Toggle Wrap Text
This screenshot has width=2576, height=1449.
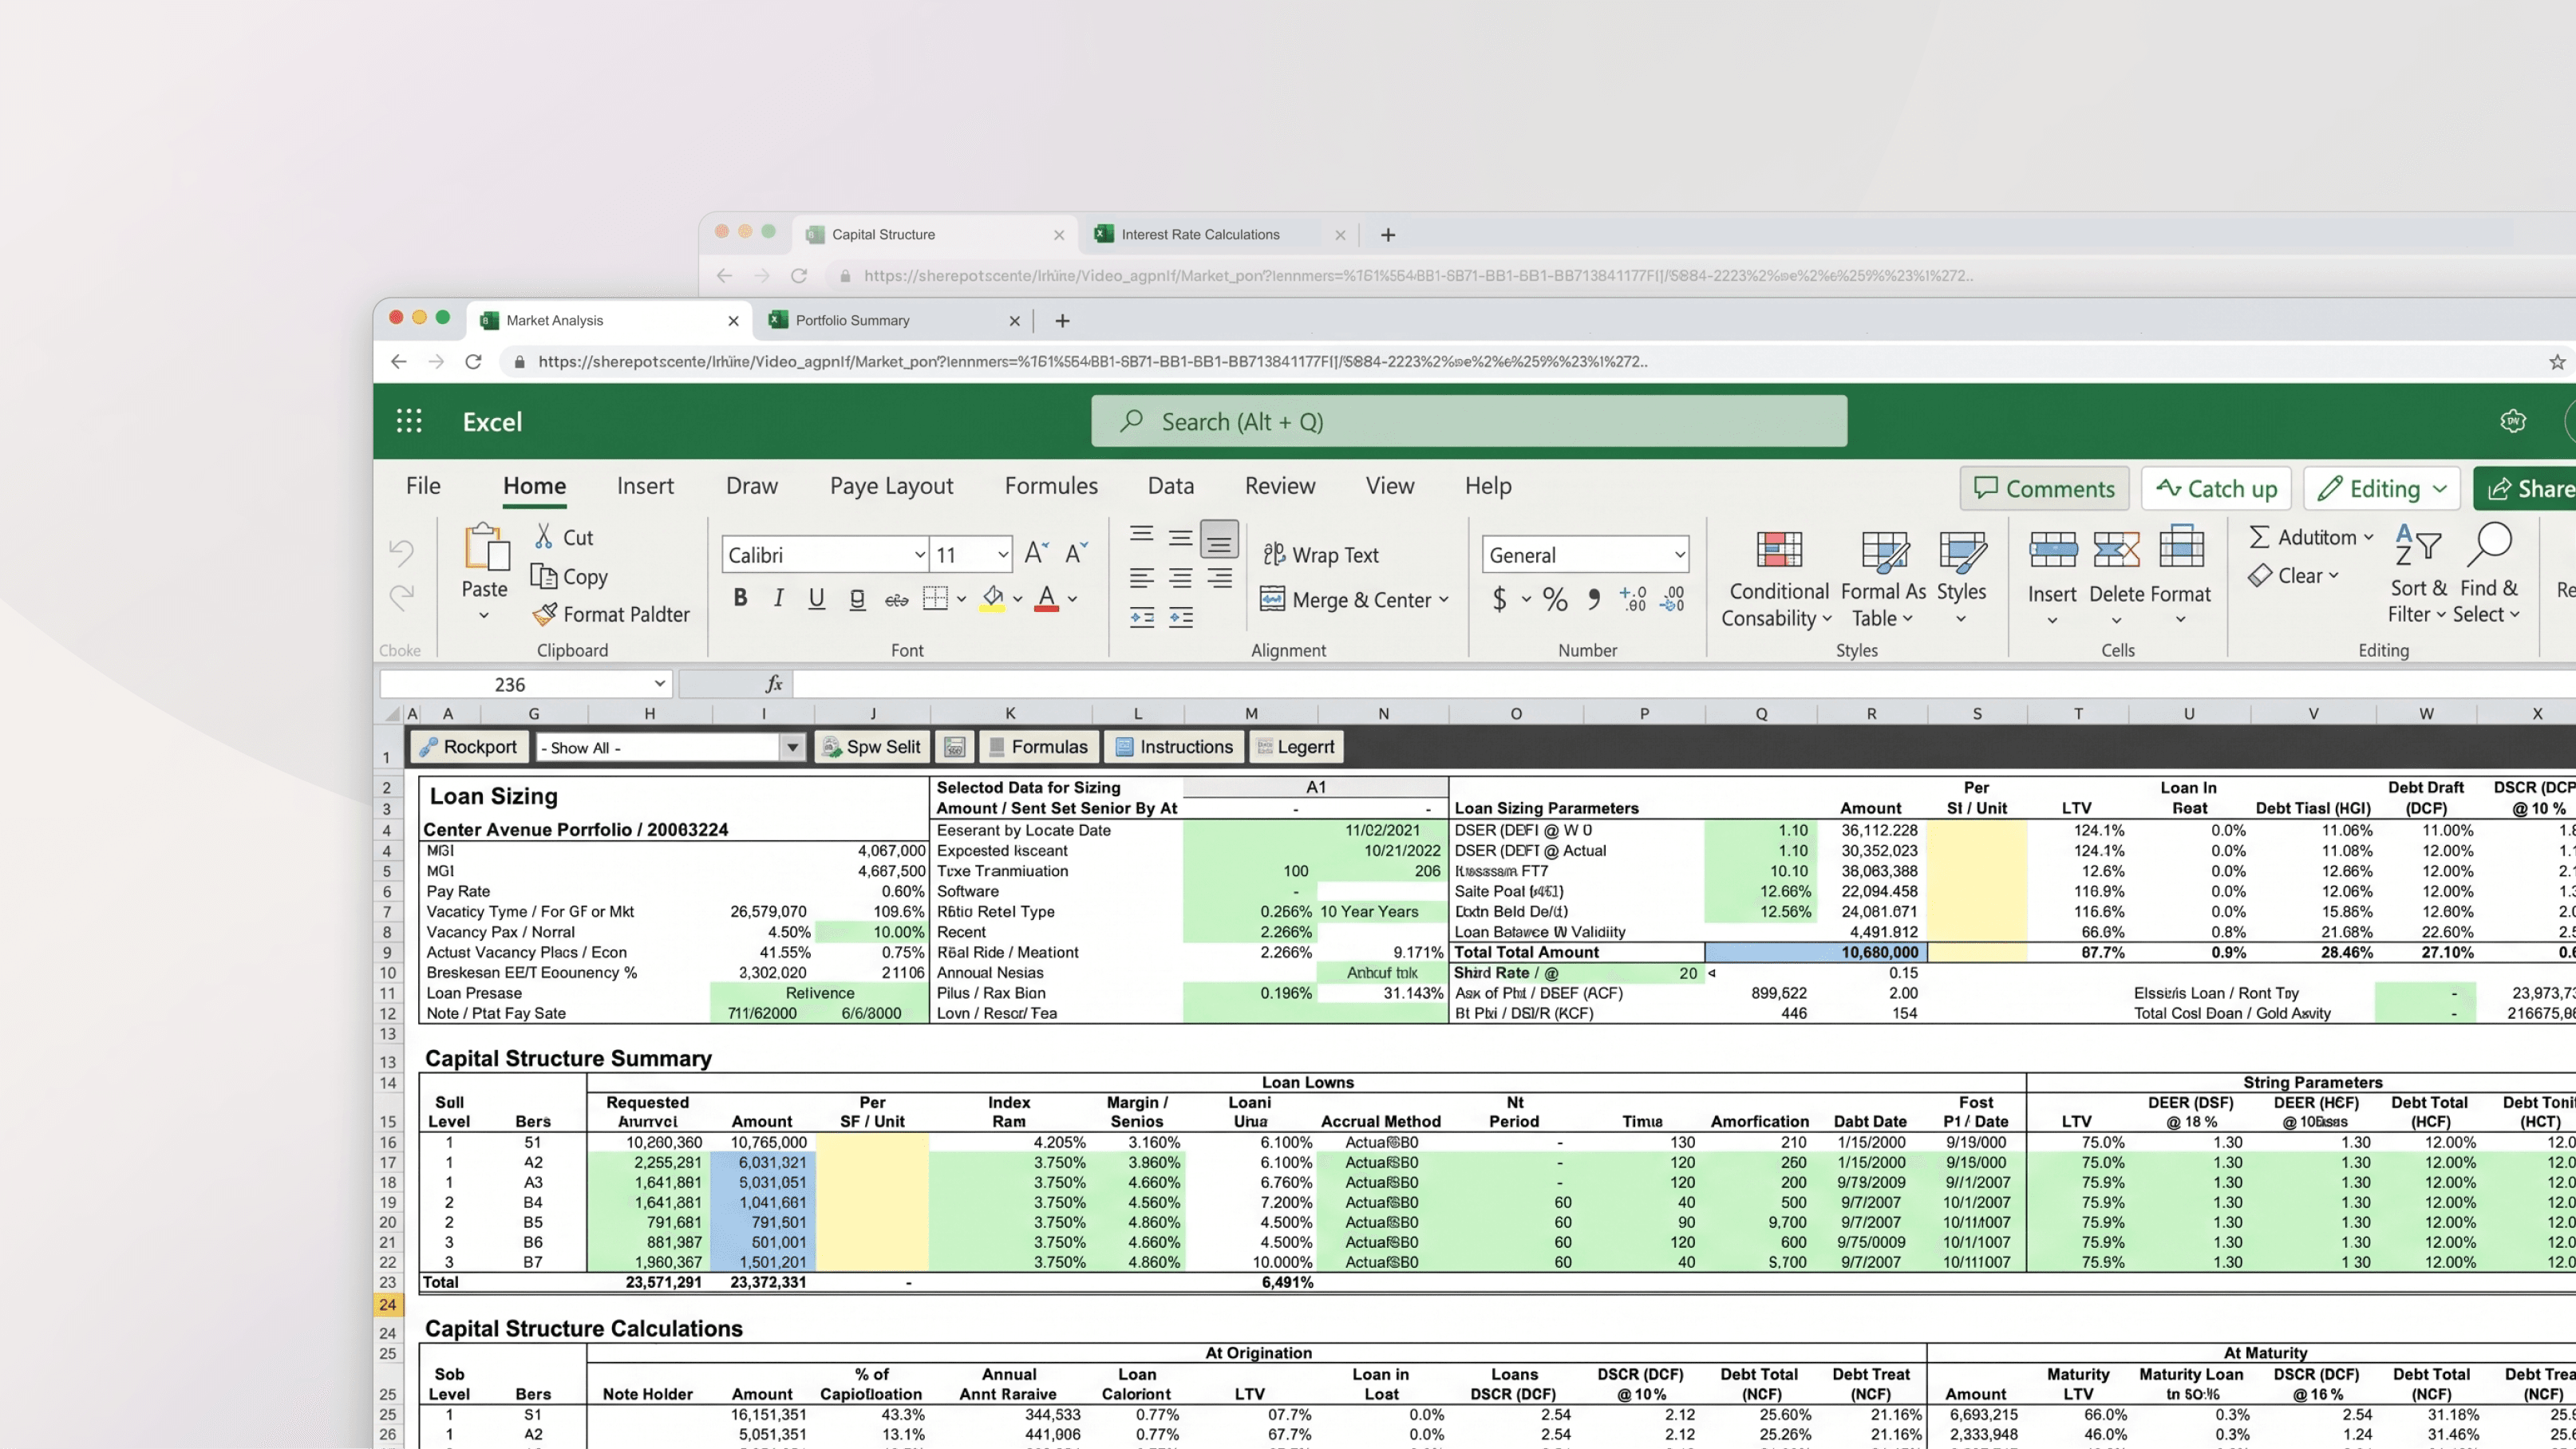pos(1321,555)
